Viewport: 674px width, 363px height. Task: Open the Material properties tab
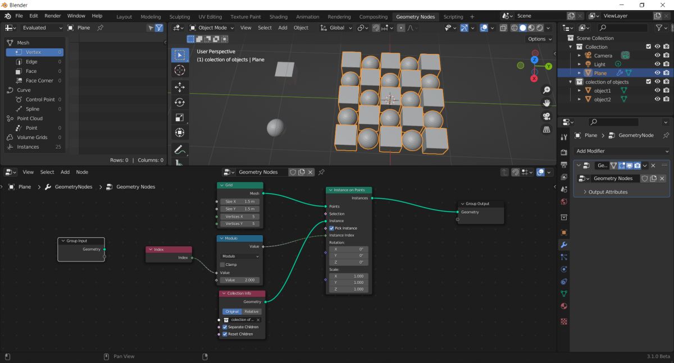(x=564, y=306)
